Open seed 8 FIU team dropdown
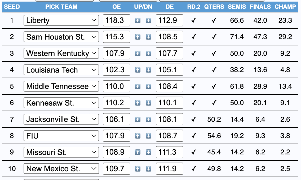 coord(61,136)
